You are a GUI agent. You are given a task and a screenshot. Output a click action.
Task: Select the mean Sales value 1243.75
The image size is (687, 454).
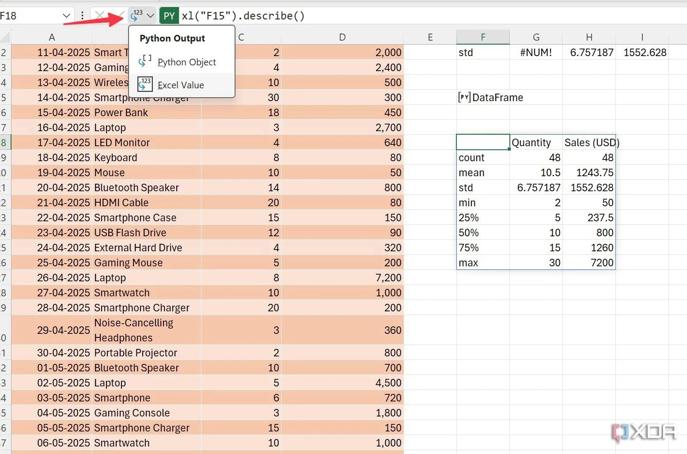(x=589, y=172)
